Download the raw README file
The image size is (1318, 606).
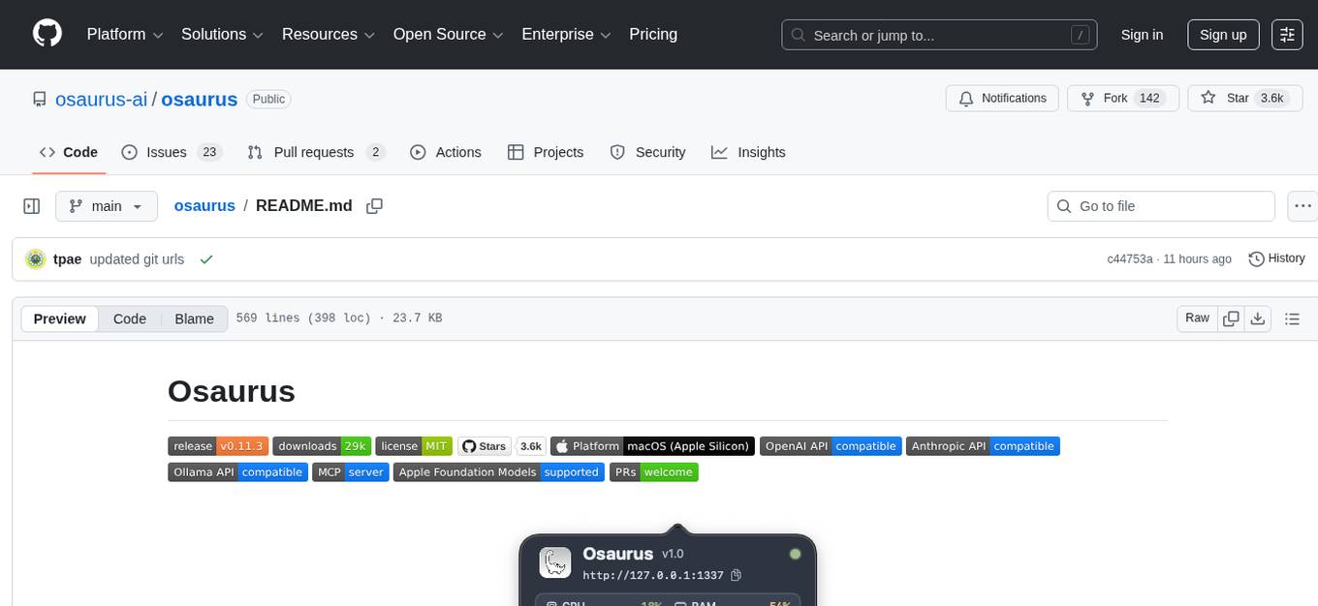pos(1258,318)
